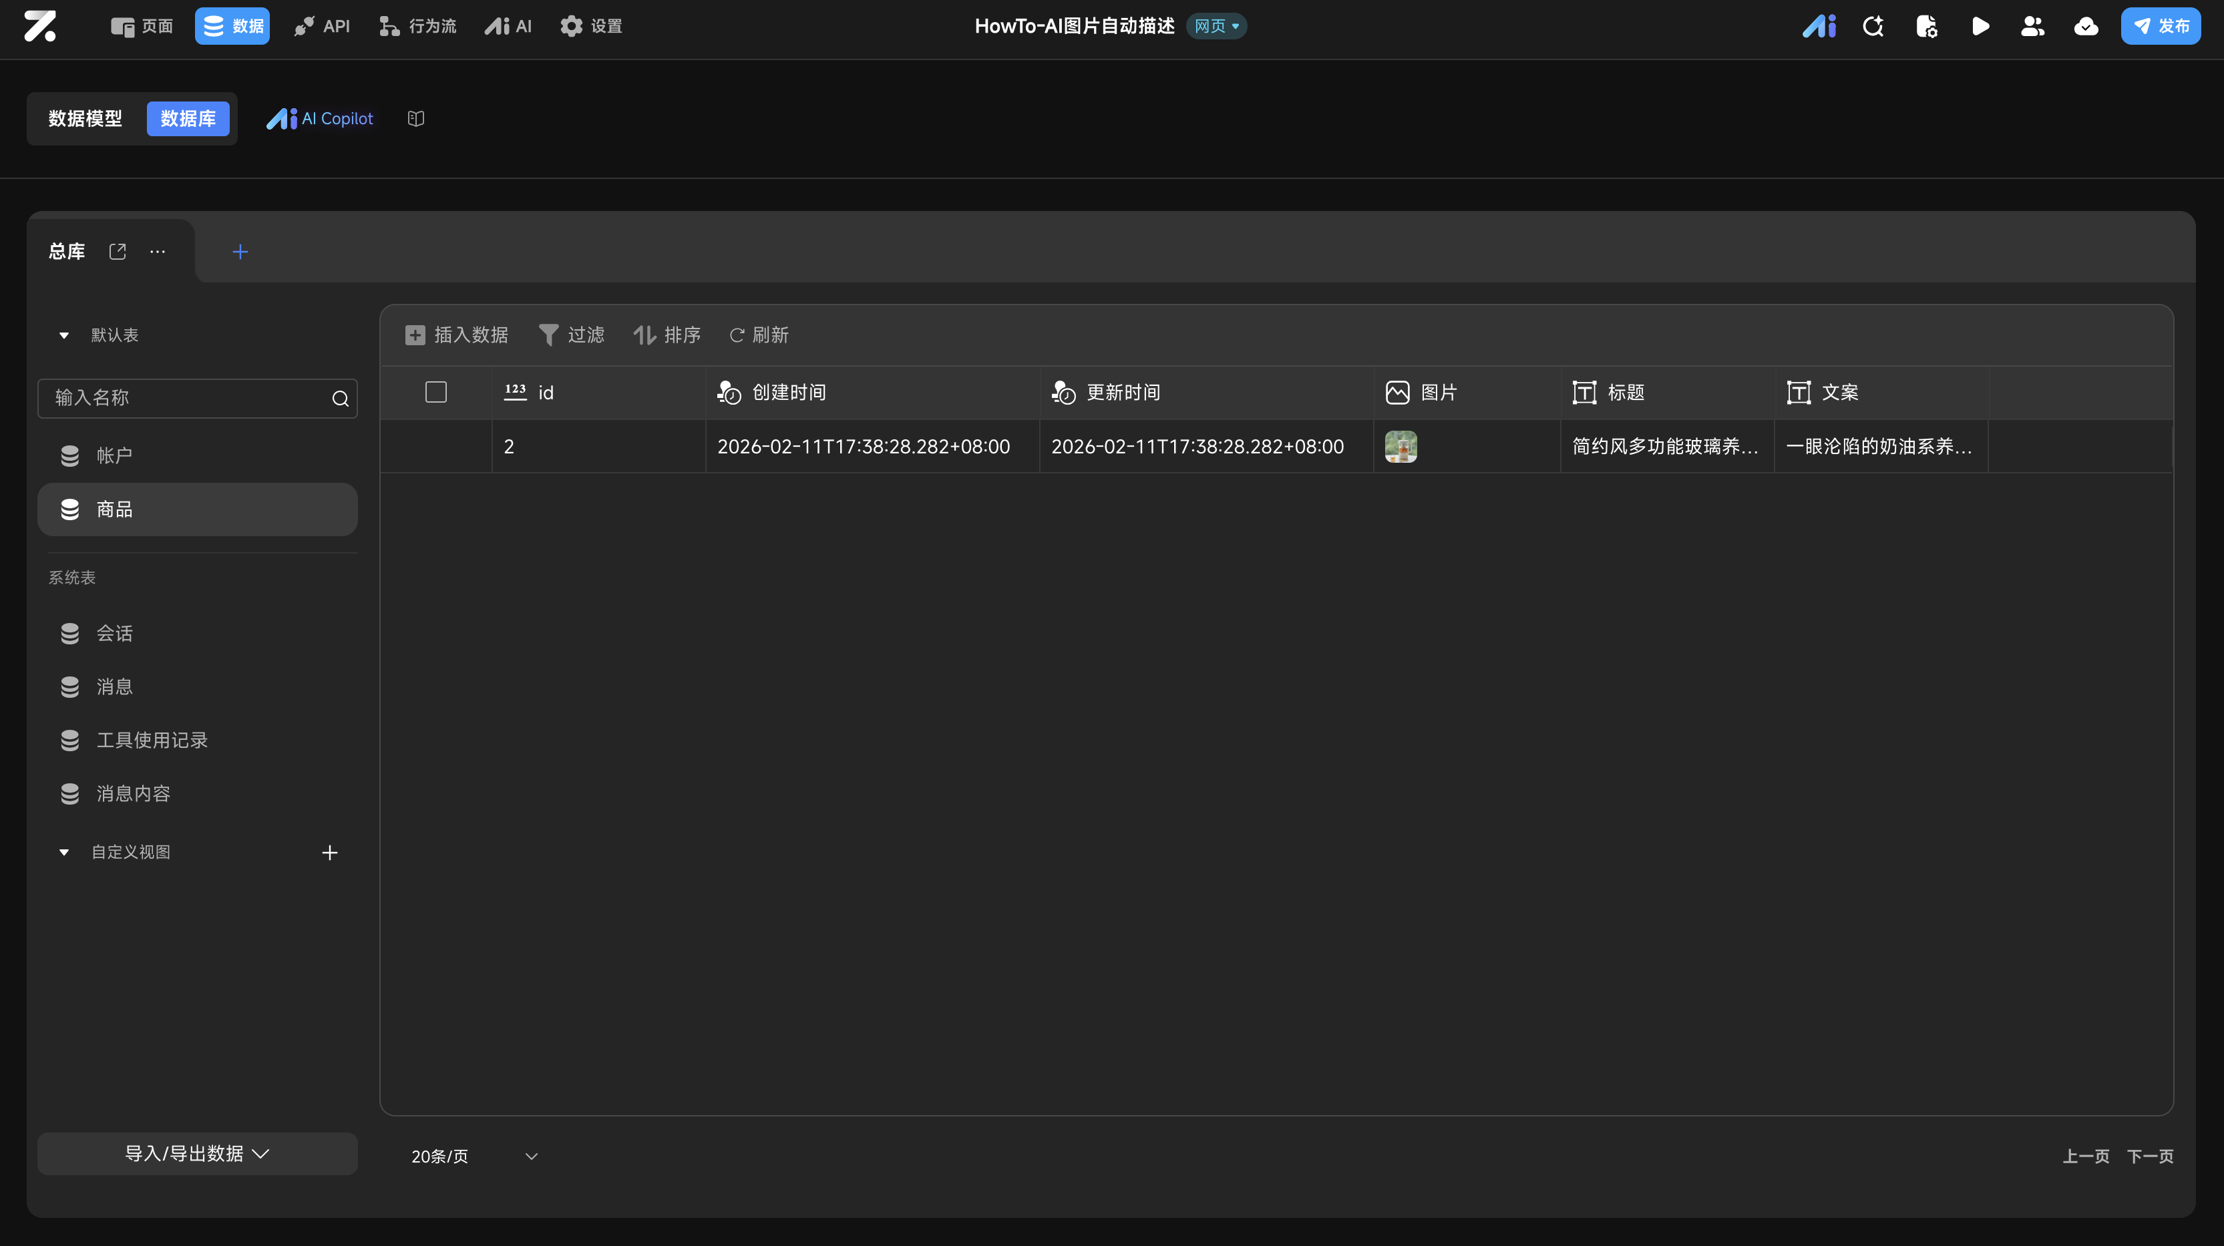The image size is (2224, 1246).
Task: Open the documentation book icon
Action: 416,118
